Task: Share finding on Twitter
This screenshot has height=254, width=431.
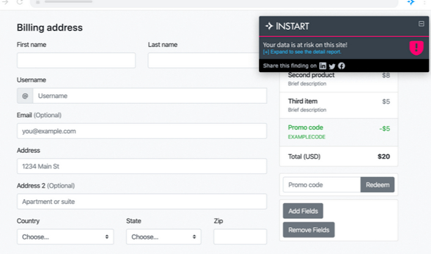Action: coord(332,66)
